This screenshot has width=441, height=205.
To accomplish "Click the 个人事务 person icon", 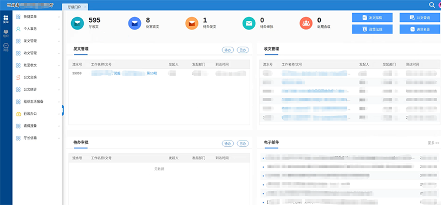I will 18,29.
